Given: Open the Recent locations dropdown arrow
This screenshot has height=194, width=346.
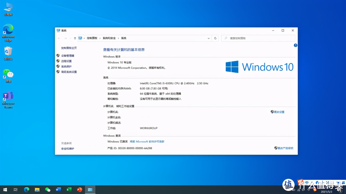Looking at the screenshot, I should [x=70, y=38].
